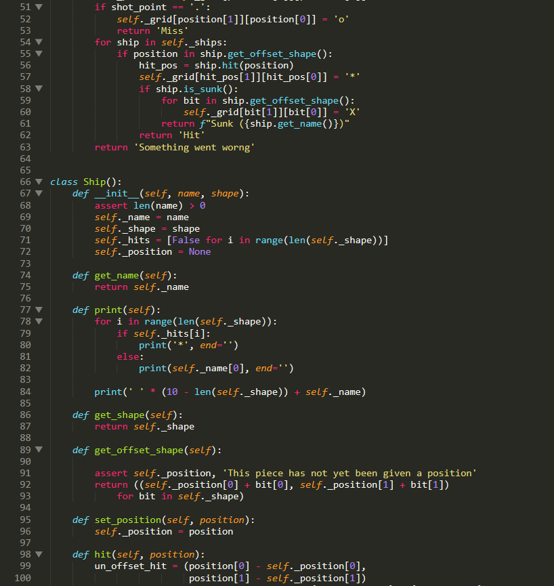554x586 pixels.
Task: Click the 'X' string on line 60
Action: pyautogui.click(x=353, y=112)
